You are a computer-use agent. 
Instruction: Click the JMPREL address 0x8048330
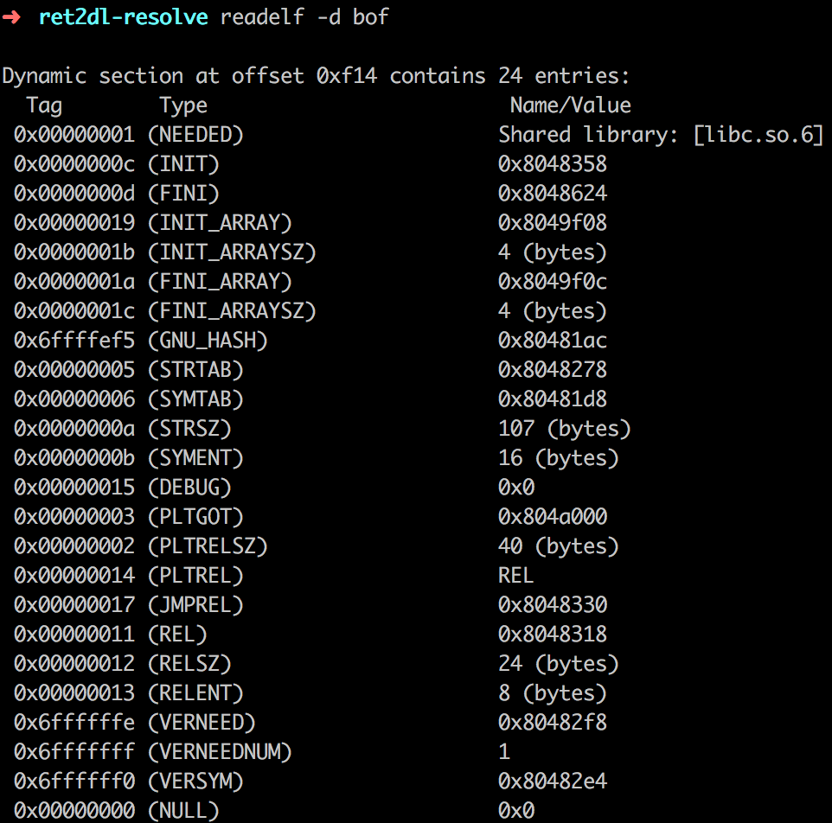pyautogui.click(x=553, y=605)
